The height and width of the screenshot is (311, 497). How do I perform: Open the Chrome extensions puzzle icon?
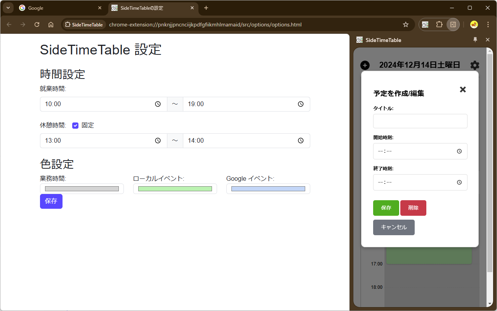coord(439,24)
